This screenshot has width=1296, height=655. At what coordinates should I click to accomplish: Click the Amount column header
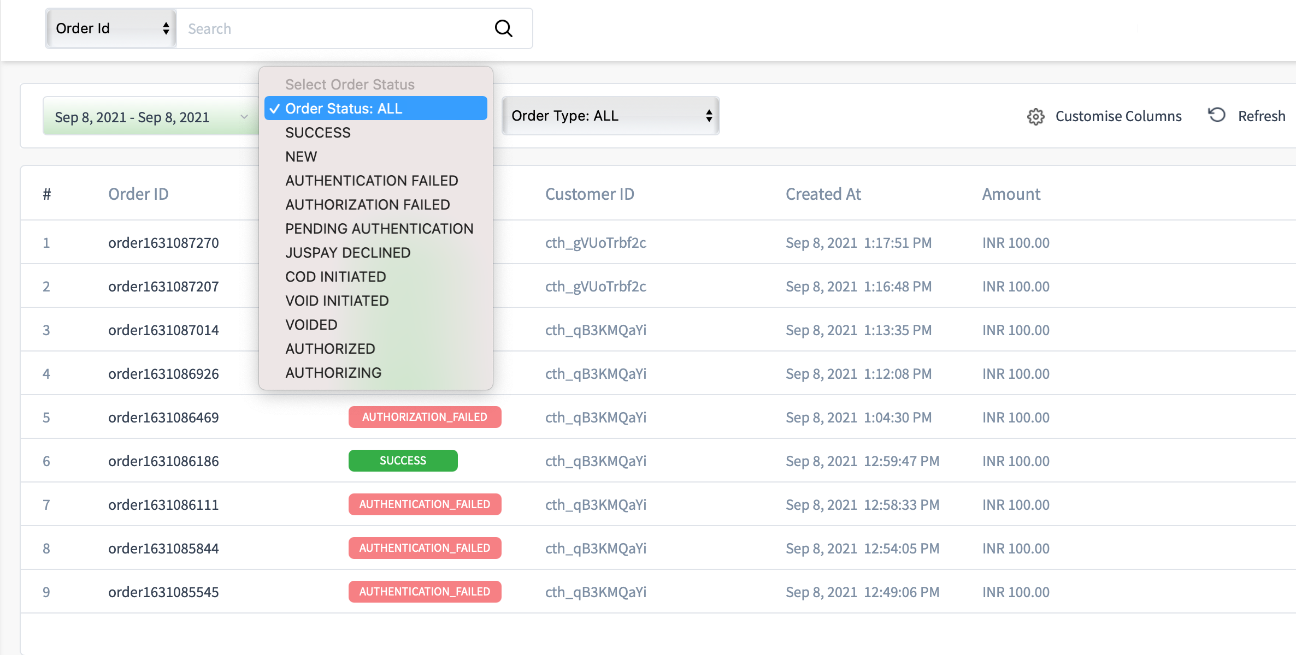click(1011, 194)
